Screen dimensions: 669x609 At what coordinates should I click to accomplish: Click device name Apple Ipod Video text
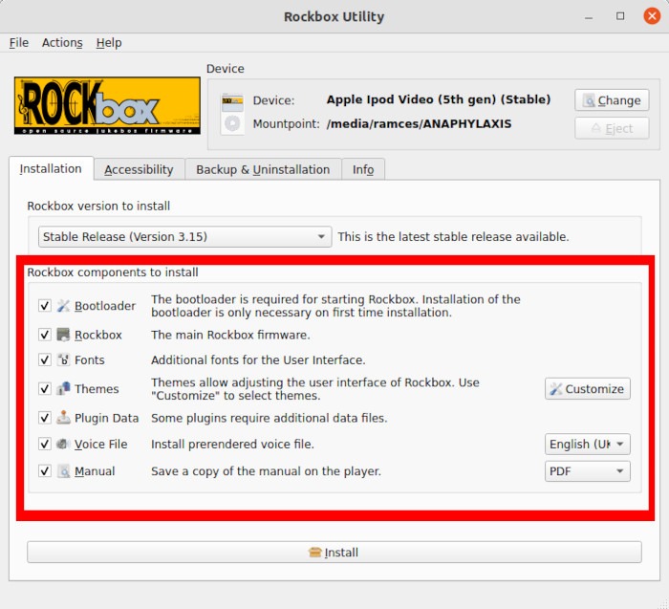(439, 99)
